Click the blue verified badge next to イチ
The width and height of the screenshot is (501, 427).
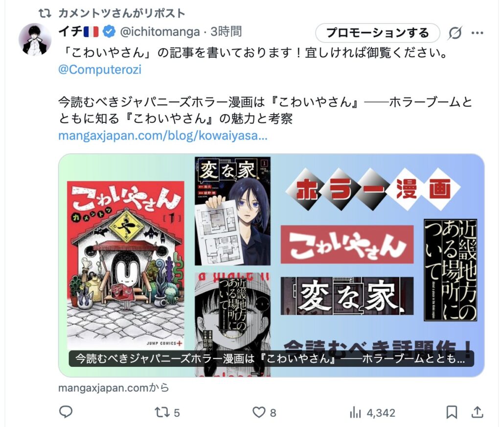109,31
